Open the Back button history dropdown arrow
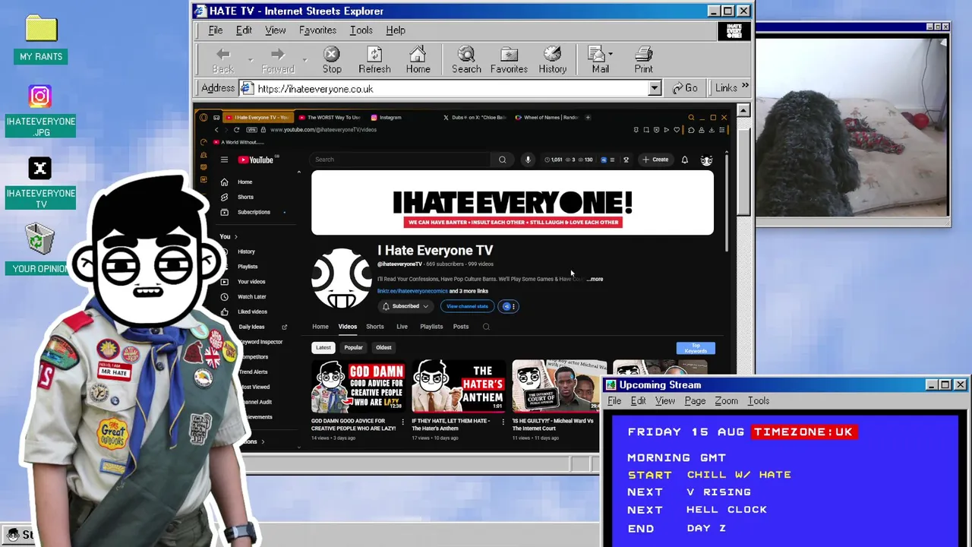 (x=250, y=59)
